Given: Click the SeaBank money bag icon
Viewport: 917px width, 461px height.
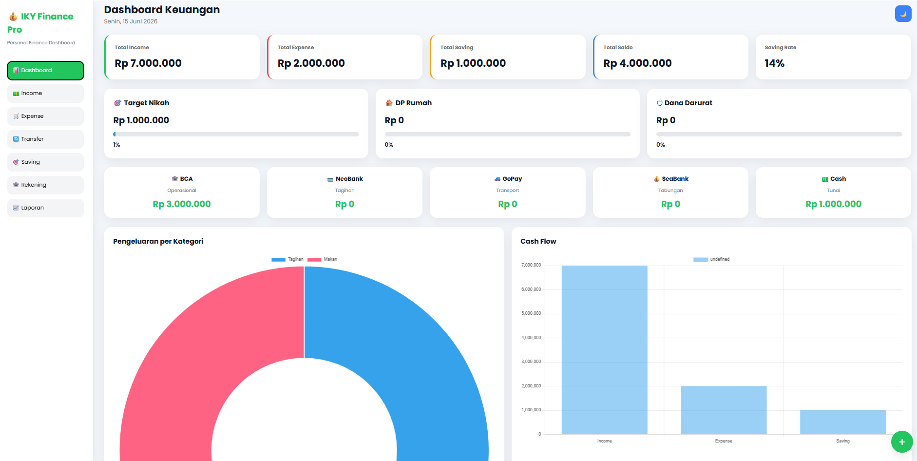Looking at the screenshot, I should (657, 179).
